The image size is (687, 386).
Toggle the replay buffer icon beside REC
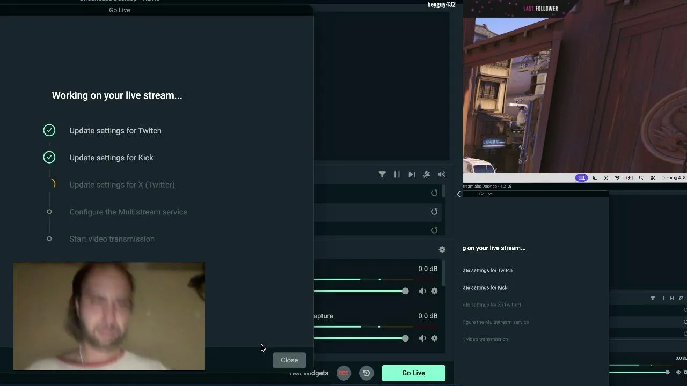[x=366, y=373]
